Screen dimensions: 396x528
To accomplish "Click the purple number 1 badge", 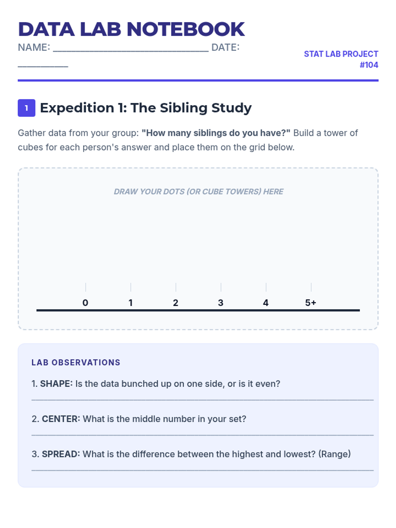I will pyautogui.click(x=26, y=108).
